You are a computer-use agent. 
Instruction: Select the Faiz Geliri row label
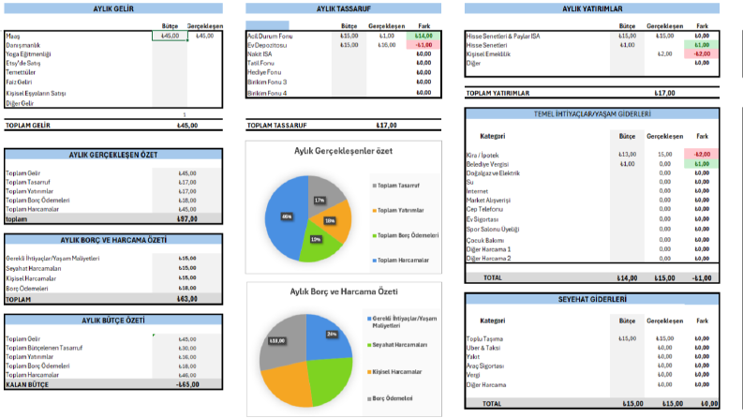tap(19, 82)
